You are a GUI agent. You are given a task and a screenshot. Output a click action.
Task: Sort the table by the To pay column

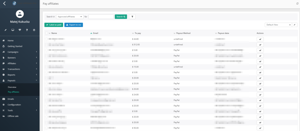(x=138, y=33)
